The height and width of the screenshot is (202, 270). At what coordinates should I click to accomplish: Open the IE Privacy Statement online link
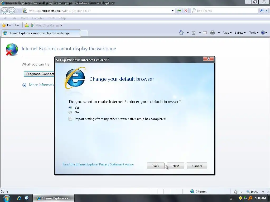coord(98,164)
